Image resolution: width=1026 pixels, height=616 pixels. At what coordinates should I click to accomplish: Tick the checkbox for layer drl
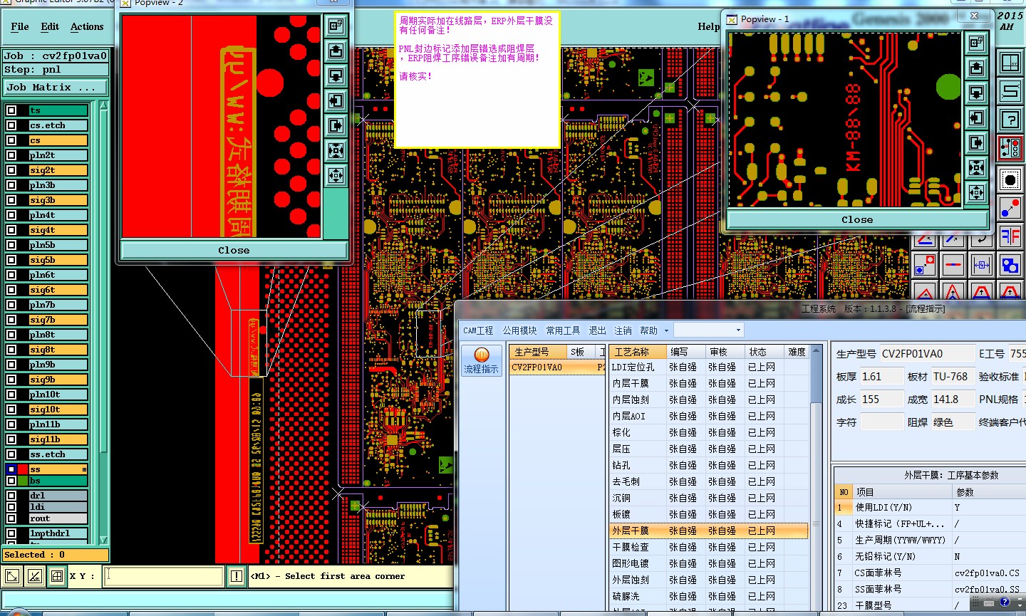pyautogui.click(x=11, y=496)
